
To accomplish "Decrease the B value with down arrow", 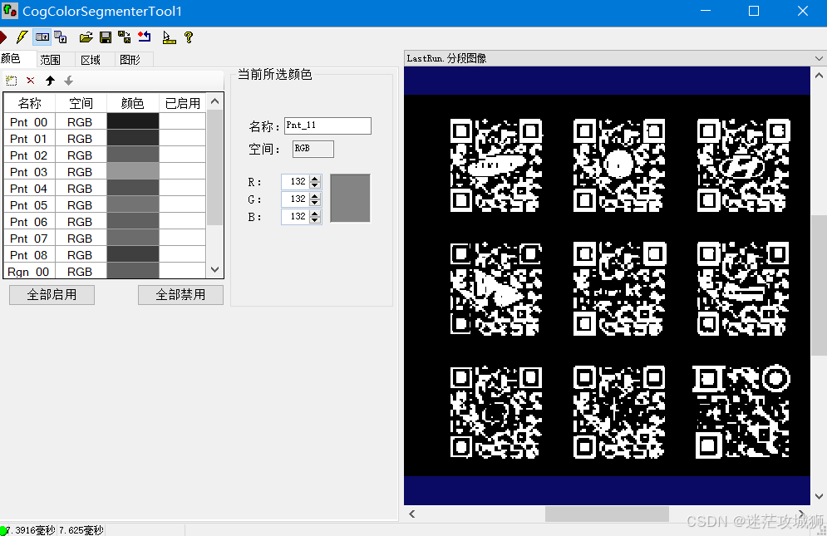I will point(315,220).
